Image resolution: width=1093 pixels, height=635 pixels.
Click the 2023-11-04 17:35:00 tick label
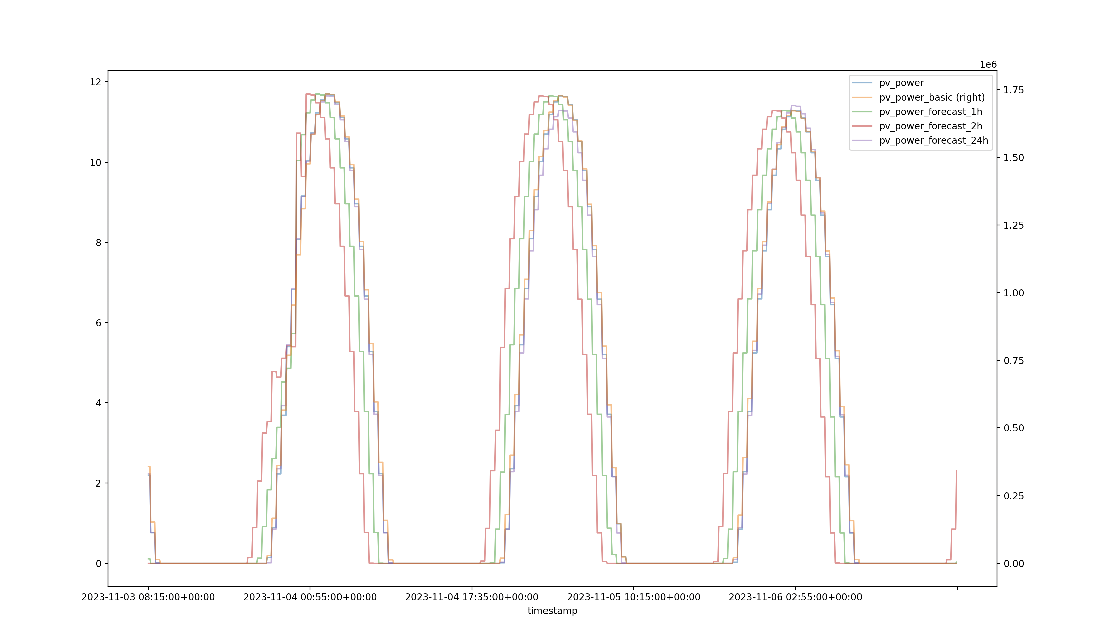click(471, 598)
